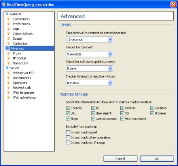Image resolution: width=178 pixels, height=166 pixels.
Task: Click the orange arrow icon beside Customize
Action: 9,43
